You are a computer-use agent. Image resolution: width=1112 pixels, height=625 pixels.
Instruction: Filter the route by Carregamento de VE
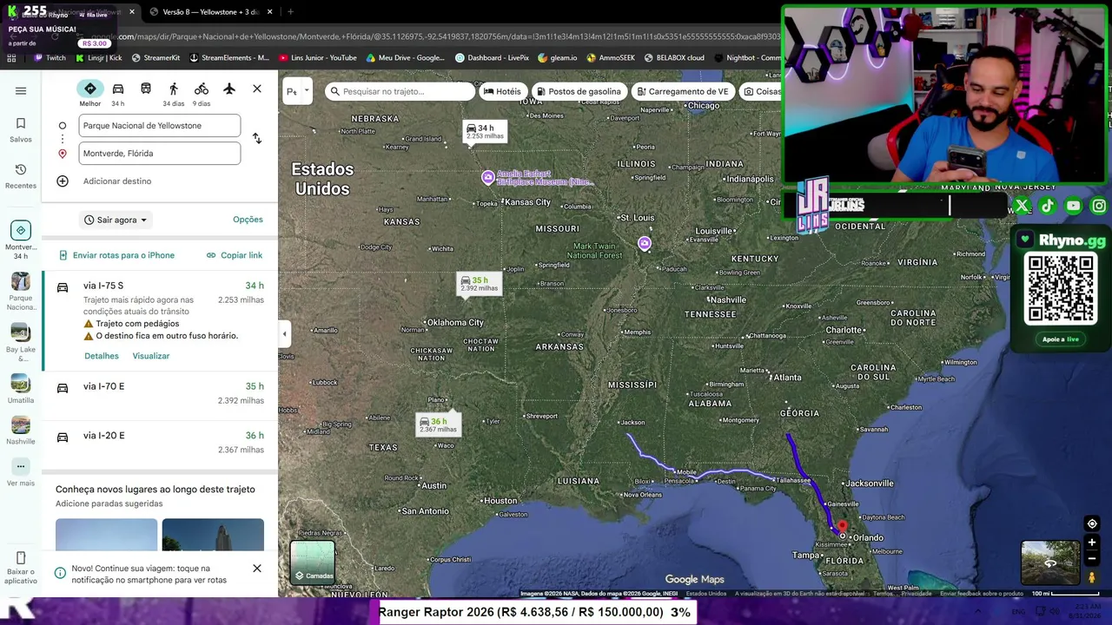click(x=682, y=91)
